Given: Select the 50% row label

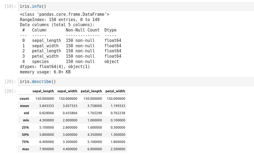Looking at the screenshot, I should coord(25,135).
